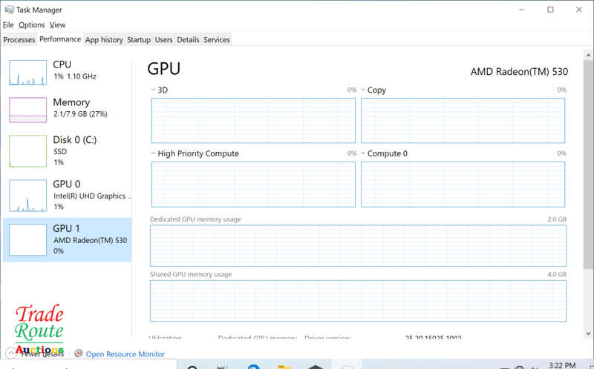The width and height of the screenshot is (594, 369).
Task: Open the View menu
Action: pyautogui.click(x=58, y=25)
